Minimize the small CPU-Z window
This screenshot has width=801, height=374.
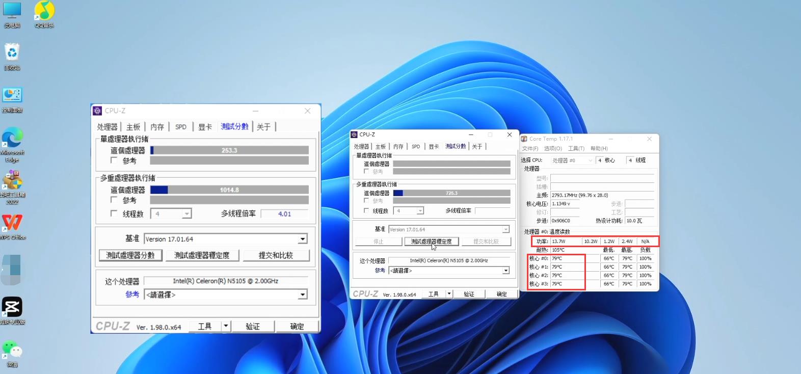(471, 135)
